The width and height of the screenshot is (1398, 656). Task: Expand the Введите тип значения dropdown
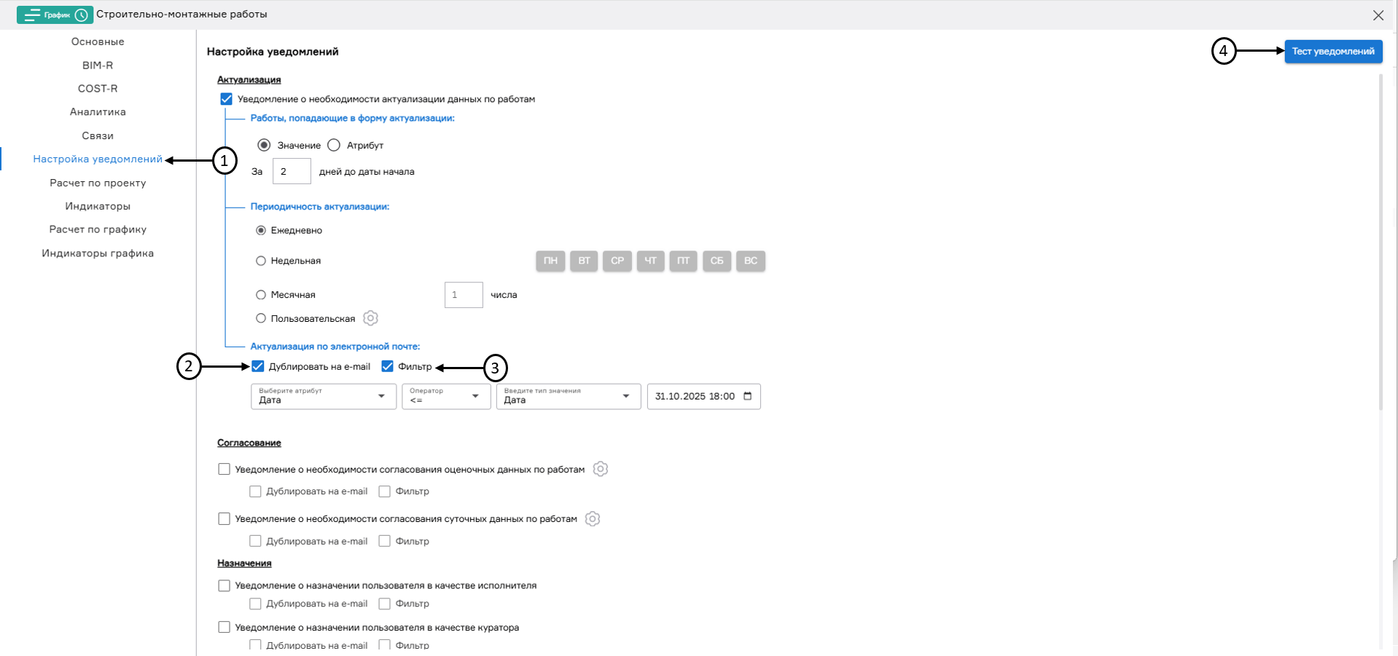(625, 396)
